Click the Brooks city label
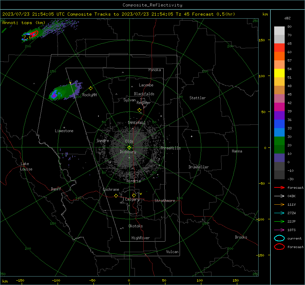The image size is (305, 285). point(241,237)
